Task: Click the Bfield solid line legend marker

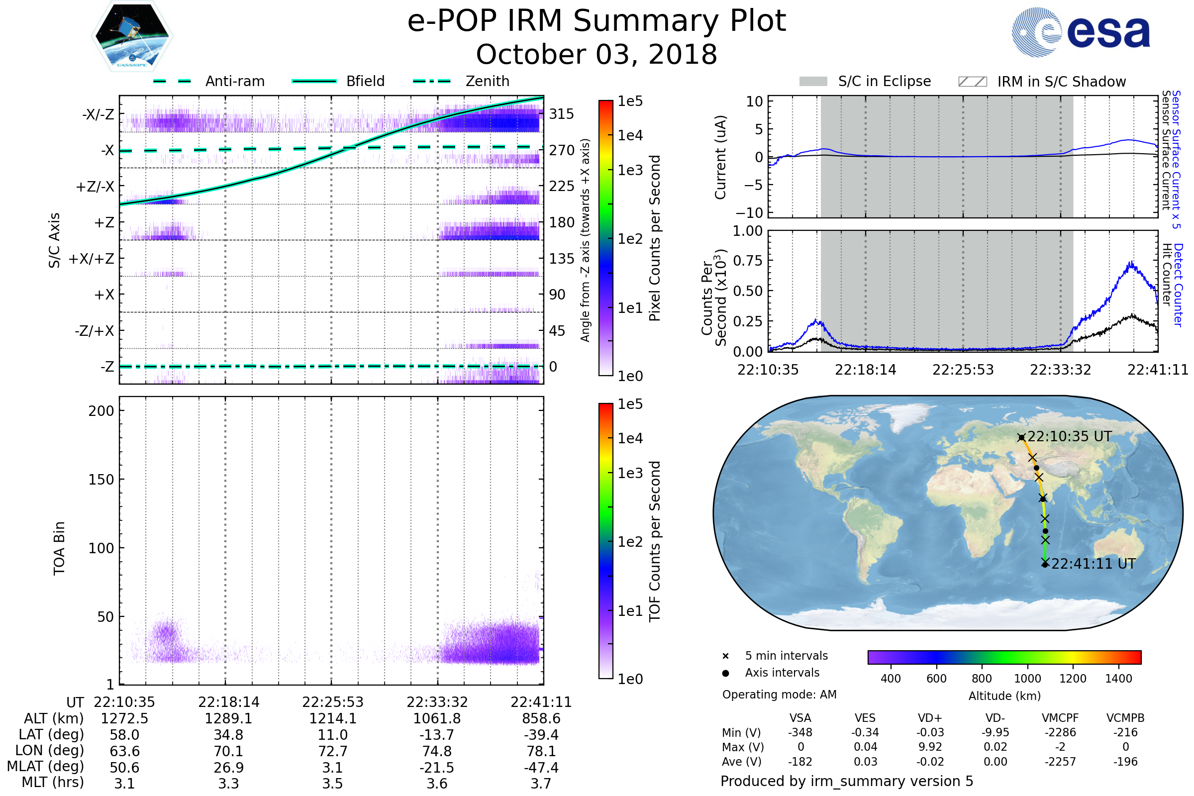Action: [314, 81]
